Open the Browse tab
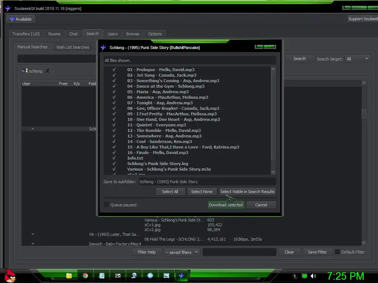378x283 pixels. click(x=133, y=34)
